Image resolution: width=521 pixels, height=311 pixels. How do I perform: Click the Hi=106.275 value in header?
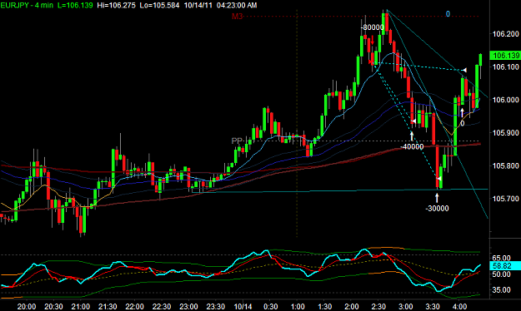(117, 5)
